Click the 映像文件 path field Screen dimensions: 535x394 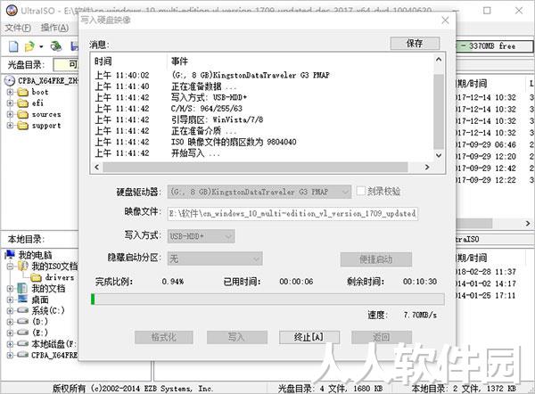292,214
